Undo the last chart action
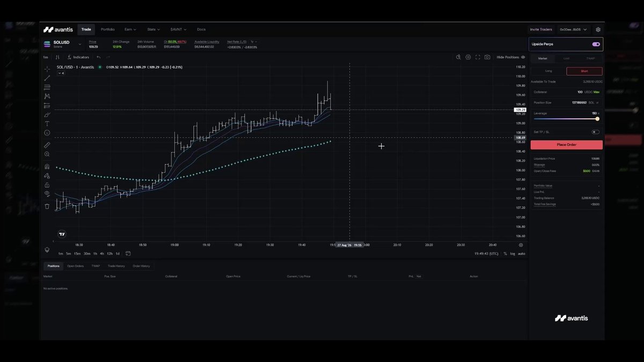 99,57
